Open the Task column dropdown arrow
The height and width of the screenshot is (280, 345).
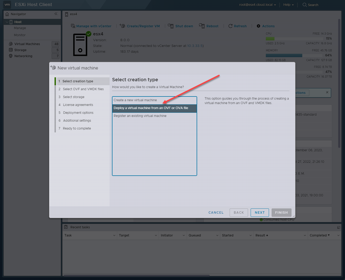114,235
